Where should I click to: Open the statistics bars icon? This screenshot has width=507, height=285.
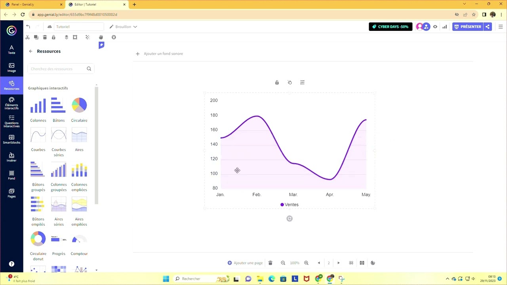click(445, 27)
